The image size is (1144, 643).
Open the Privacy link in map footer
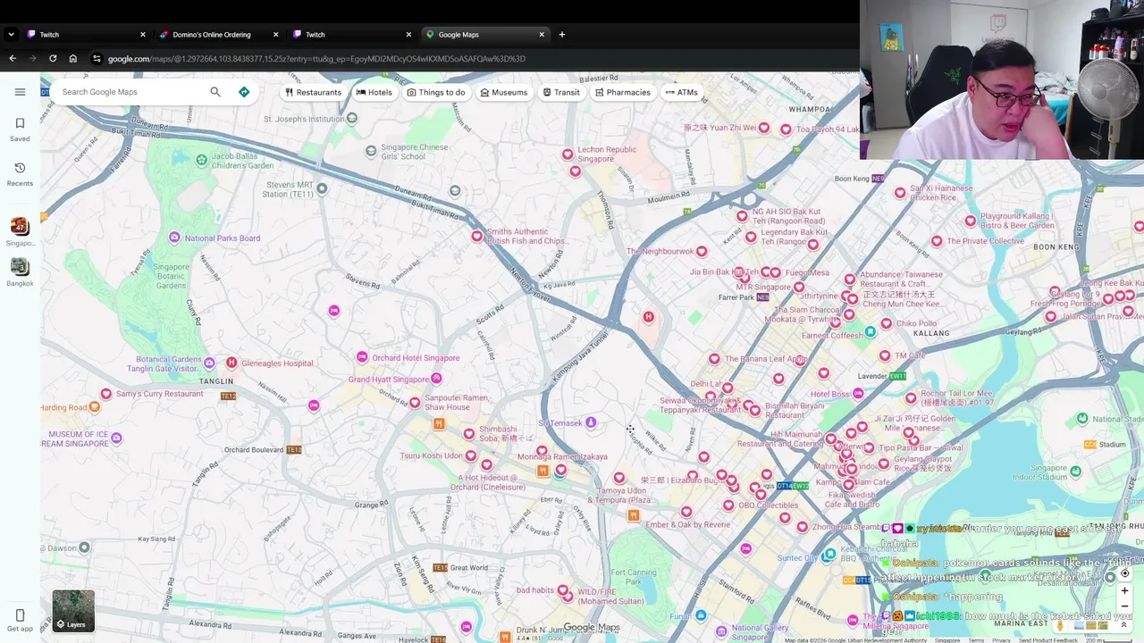(x=1001, y=640)
